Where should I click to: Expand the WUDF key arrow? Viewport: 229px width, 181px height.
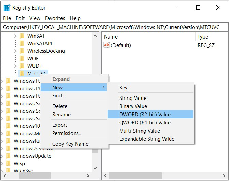[x=15, y=66]
